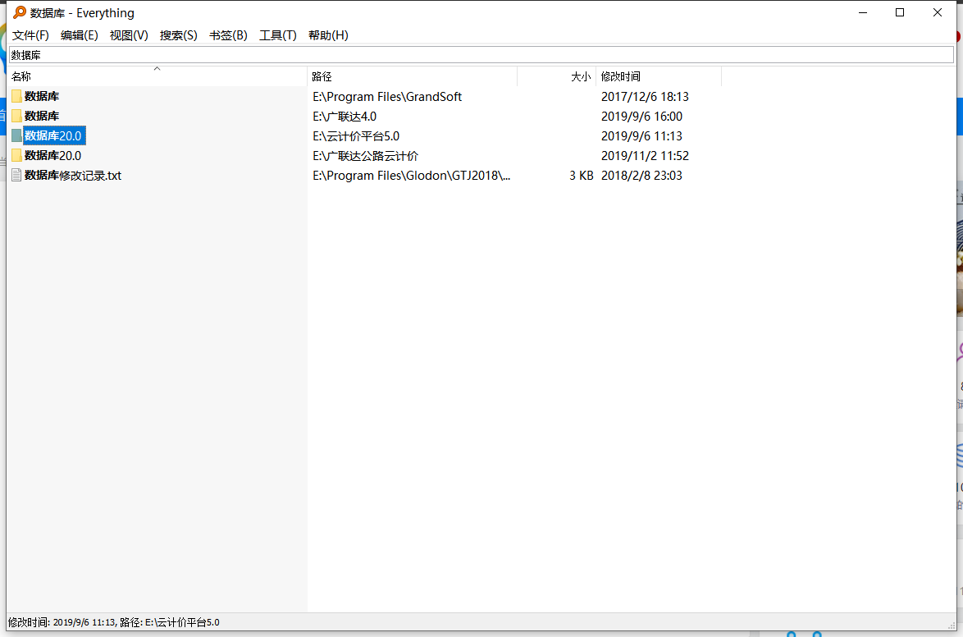Click the status bar text showing 修改时间 and 路径
963x637 pixels.
[x=114, y=622]
